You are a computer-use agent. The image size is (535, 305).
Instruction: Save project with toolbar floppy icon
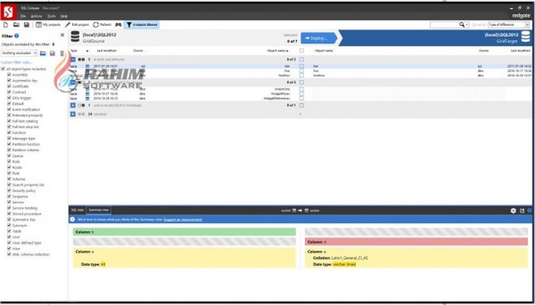26,25
